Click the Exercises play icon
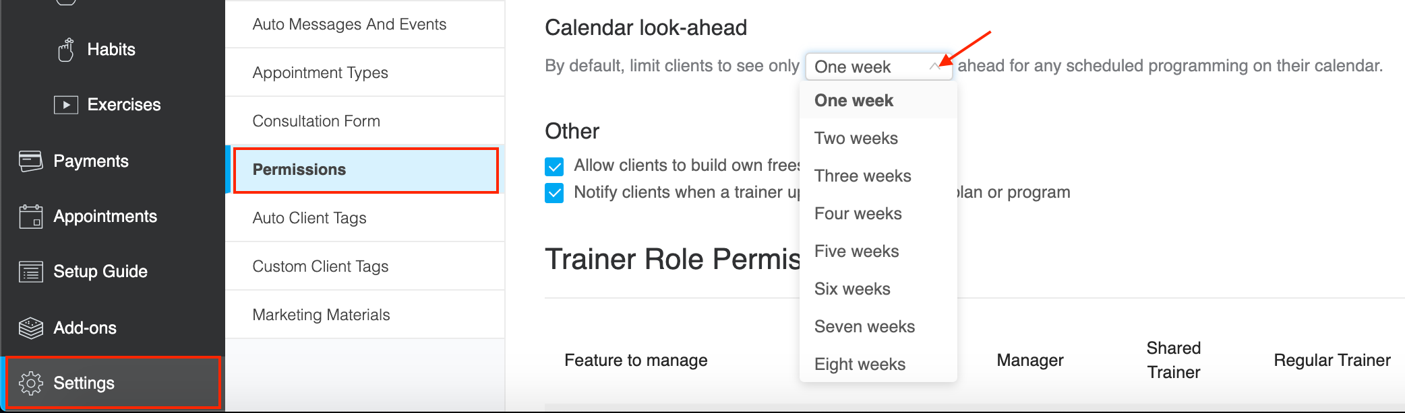1405x413 pixels. point(66,105)
